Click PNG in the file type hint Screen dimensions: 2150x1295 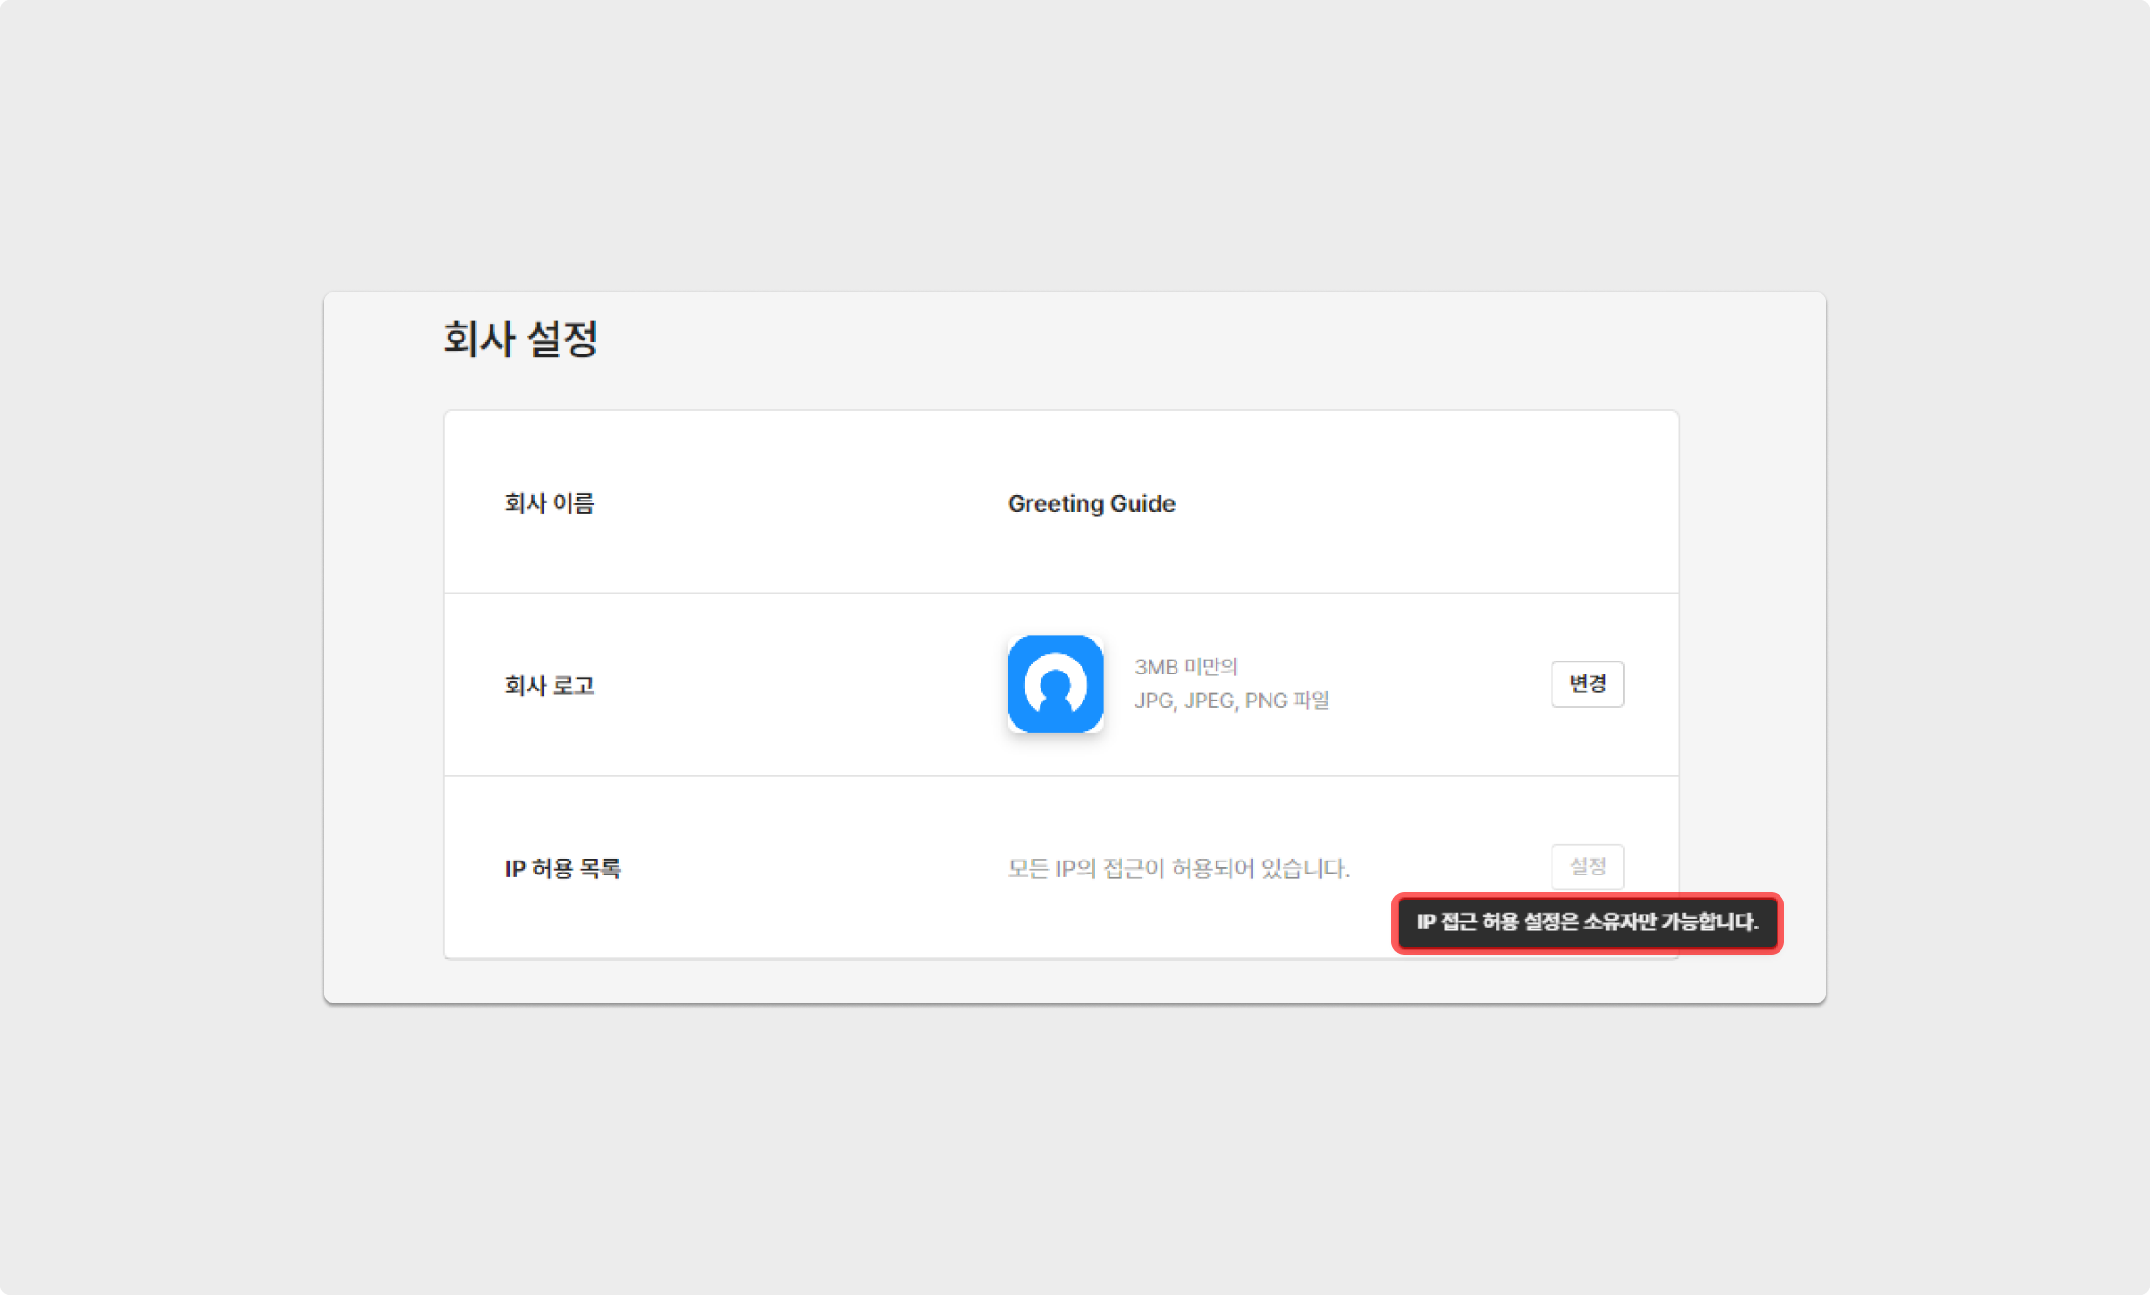point(1266,701)
